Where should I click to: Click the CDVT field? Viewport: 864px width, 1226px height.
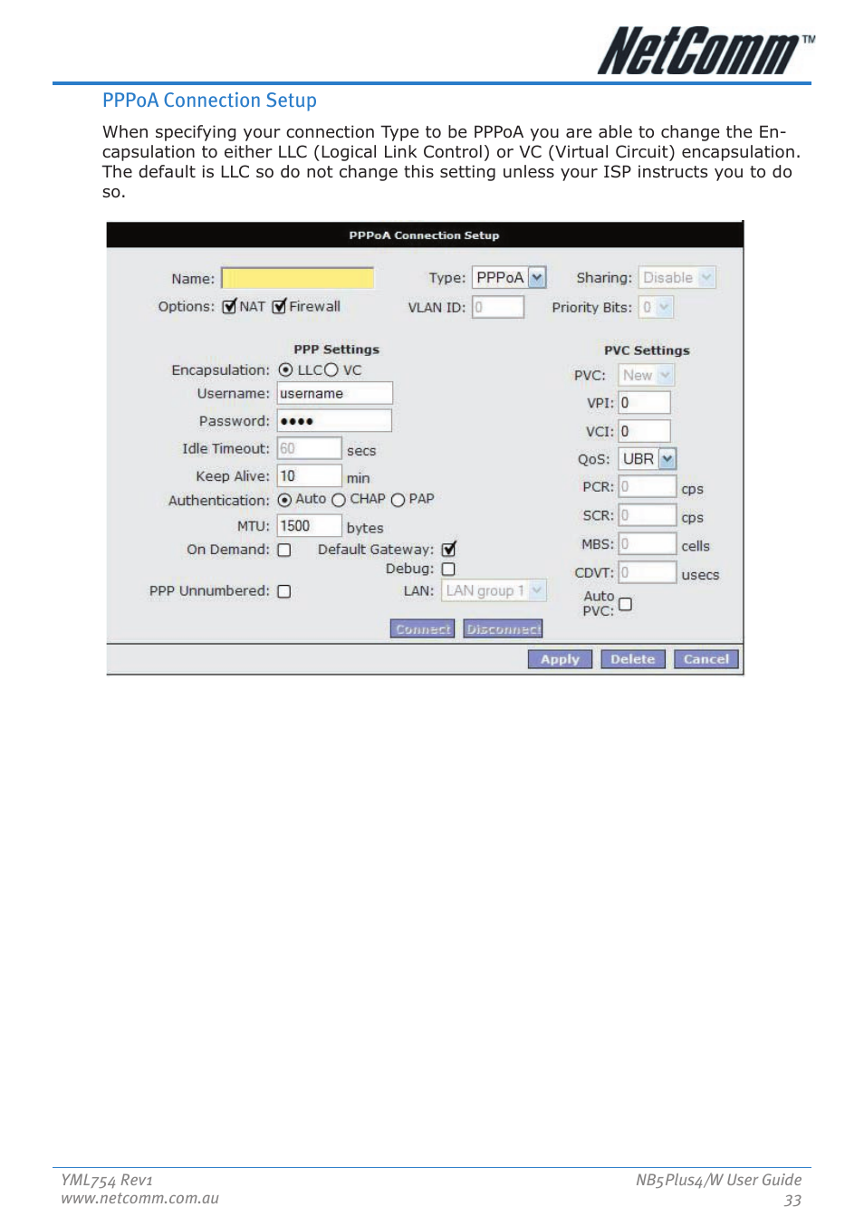click(x=648, y=572)
